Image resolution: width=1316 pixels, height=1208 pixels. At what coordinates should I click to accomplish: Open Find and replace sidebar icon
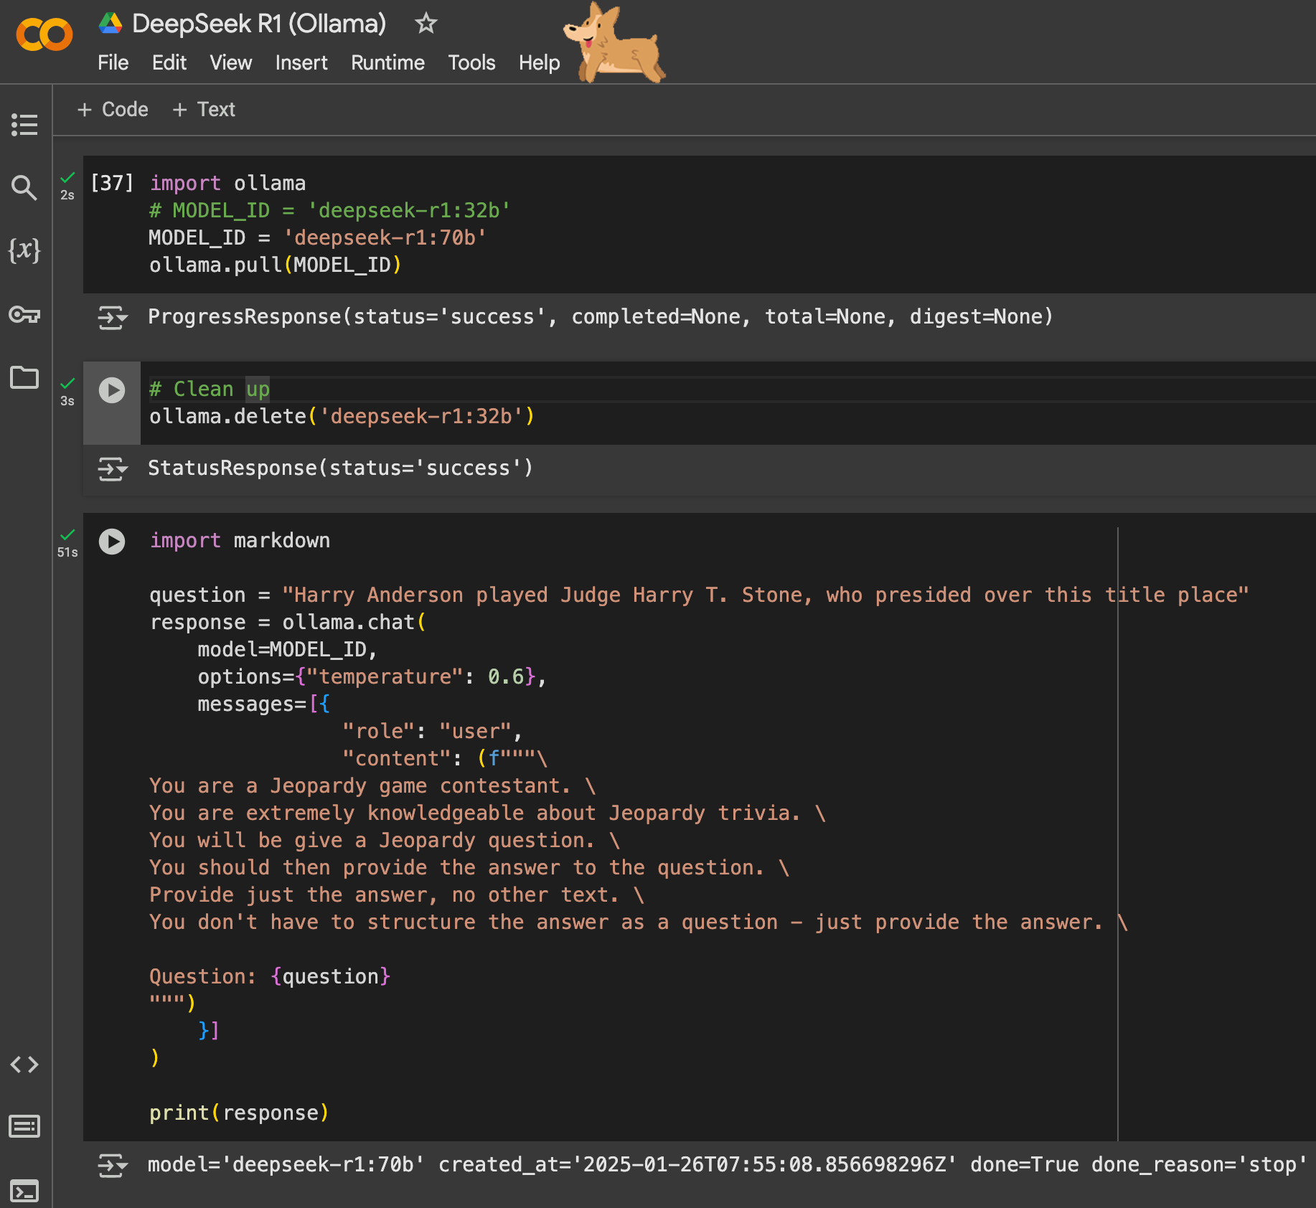coord(24,188)
